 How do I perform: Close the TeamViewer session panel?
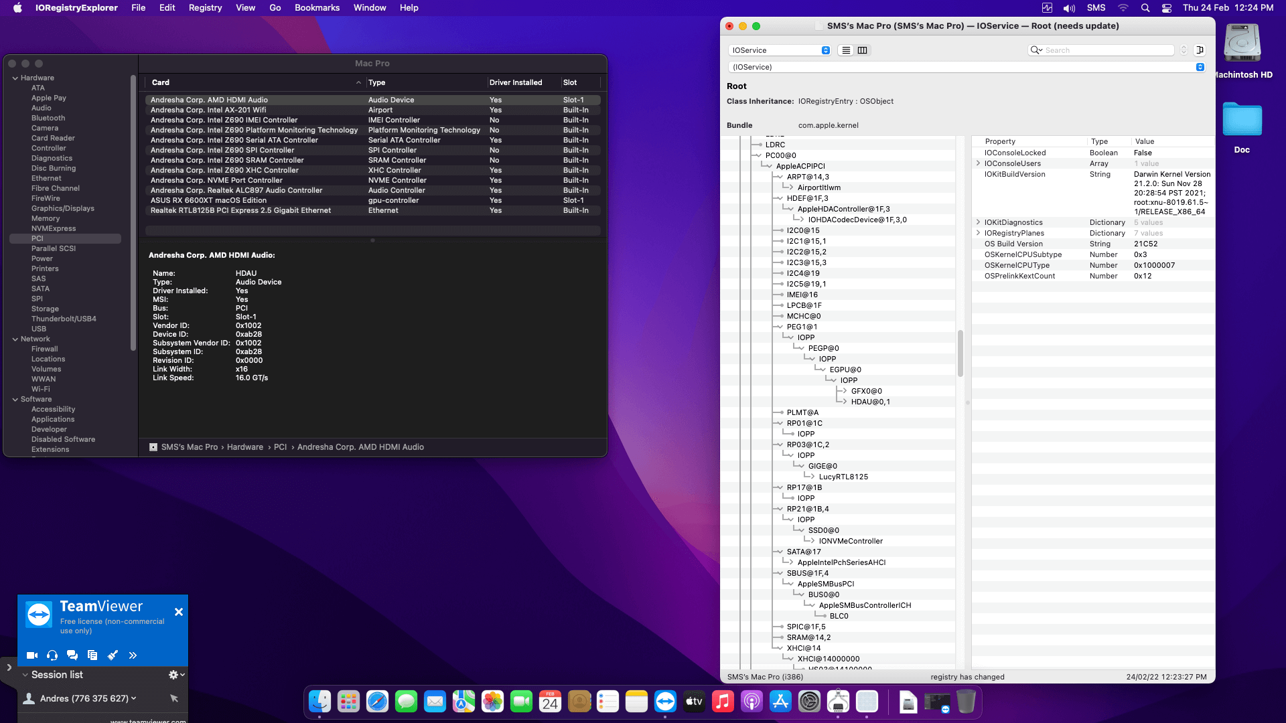179,612
